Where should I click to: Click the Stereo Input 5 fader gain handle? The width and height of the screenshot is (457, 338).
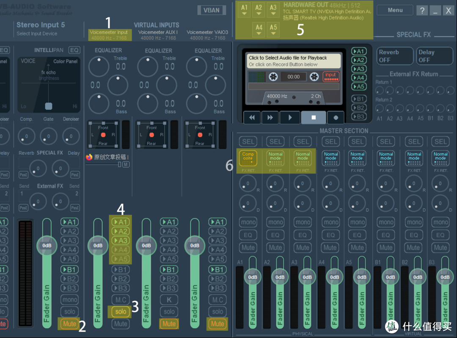click(x=47, y=246)
